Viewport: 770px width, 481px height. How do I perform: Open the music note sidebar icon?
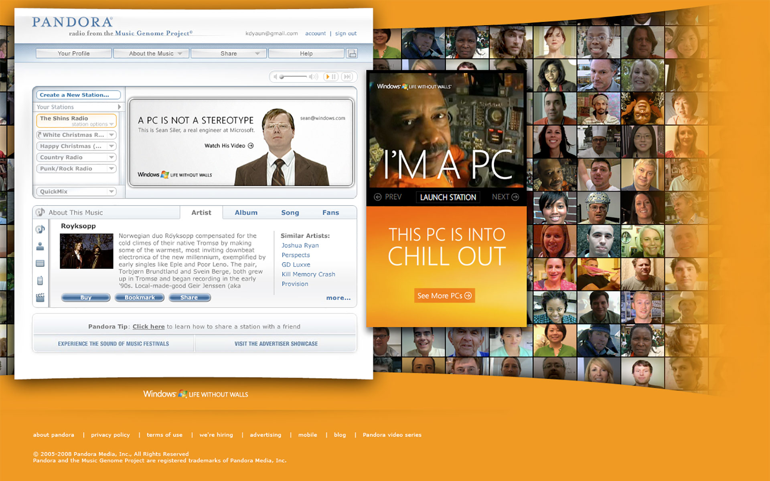pyautogui.click(x=40, y=229)
